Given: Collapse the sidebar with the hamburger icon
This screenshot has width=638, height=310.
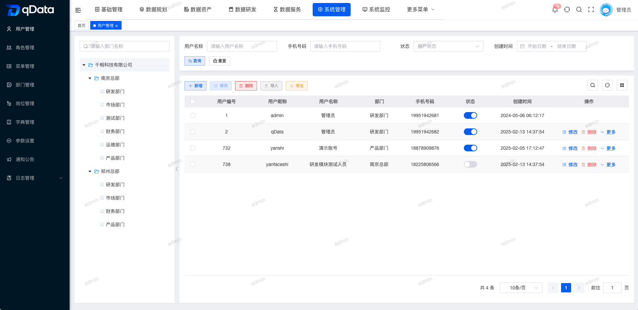Looking at the screenshot, I should (78, 10).
